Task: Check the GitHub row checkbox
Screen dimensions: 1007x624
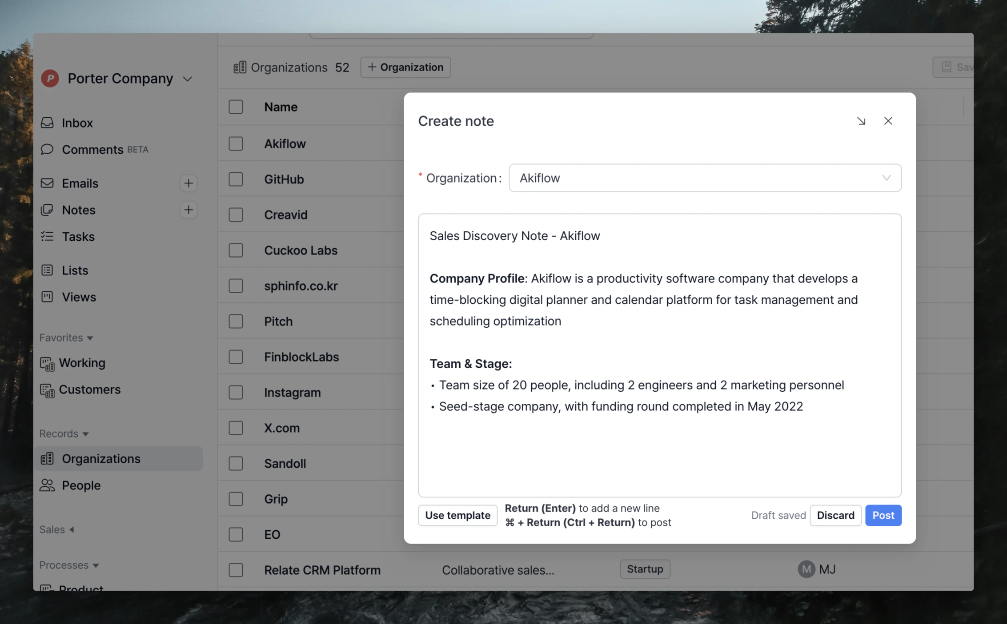Action: [236, 179]
